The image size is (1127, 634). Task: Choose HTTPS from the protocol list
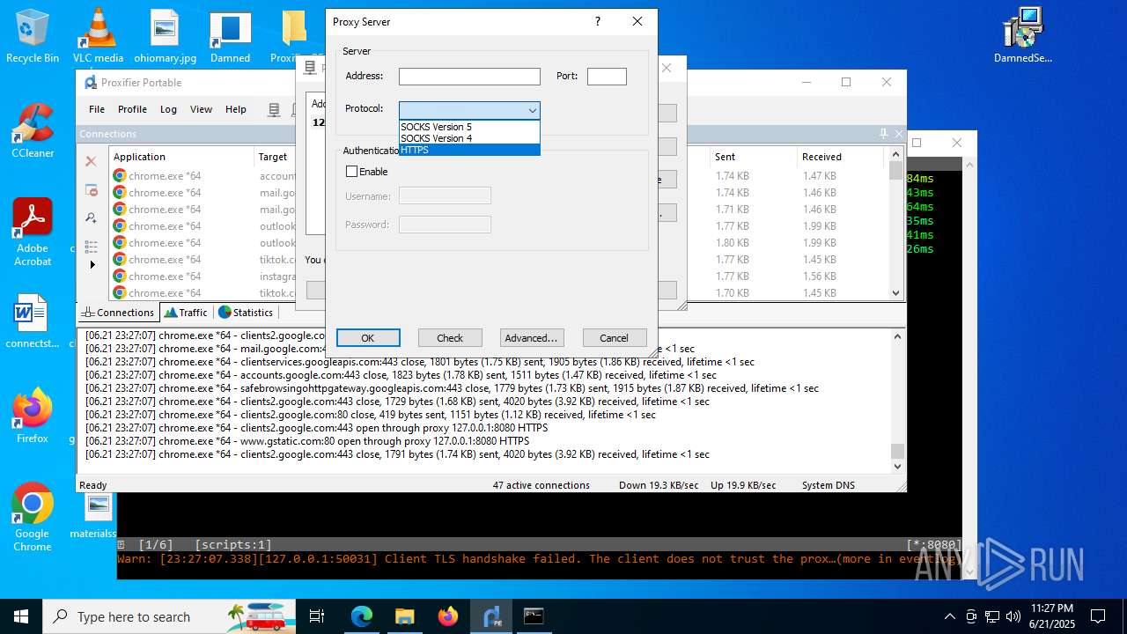pyautogui.click(x=468, y=150)
